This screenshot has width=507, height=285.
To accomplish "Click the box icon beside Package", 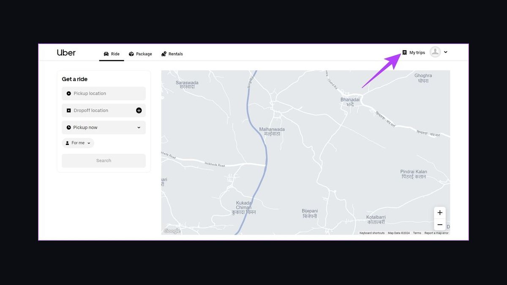I will point(131,54).
